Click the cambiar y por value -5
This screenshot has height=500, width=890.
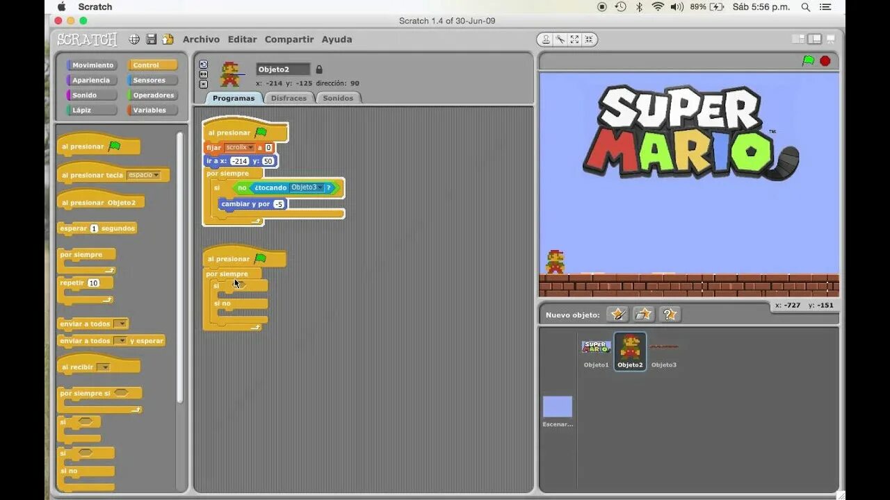pyautogui.click(x=279, y=204)
